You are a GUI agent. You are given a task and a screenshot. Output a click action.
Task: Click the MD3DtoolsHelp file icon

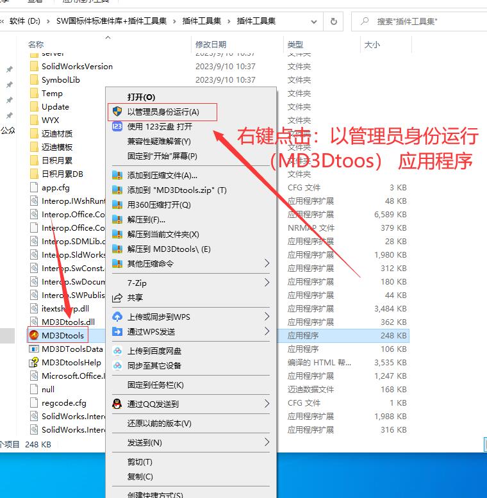34,362
